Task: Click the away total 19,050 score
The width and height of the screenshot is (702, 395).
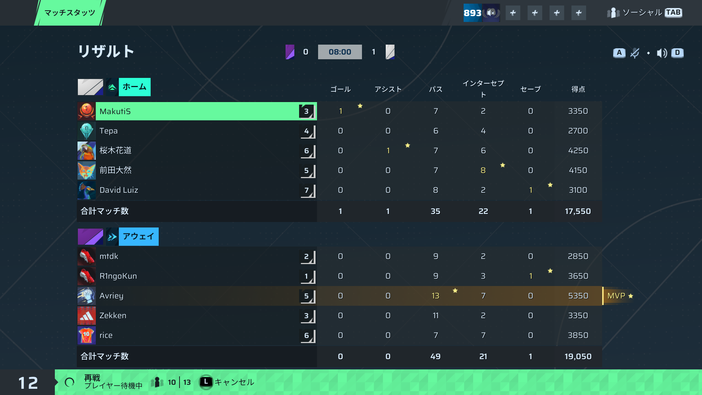Action: (578, 357)
